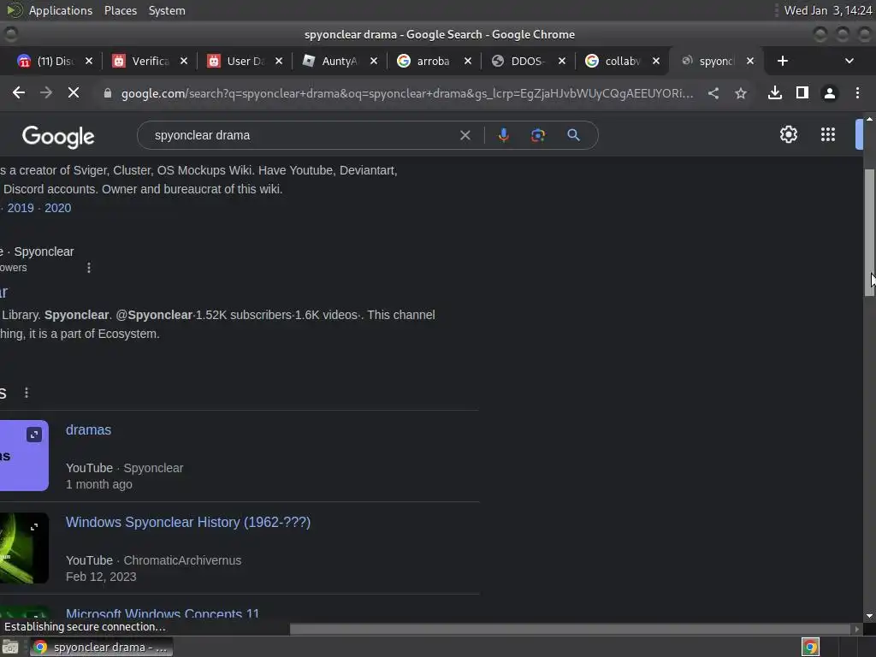876x657 pixels.
Task: Open Microsoft Windows Concepts 11 link
Action: point(162,613)
